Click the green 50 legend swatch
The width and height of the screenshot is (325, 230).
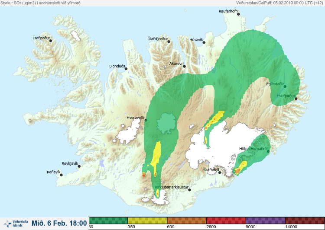click(x=108, y=220)
